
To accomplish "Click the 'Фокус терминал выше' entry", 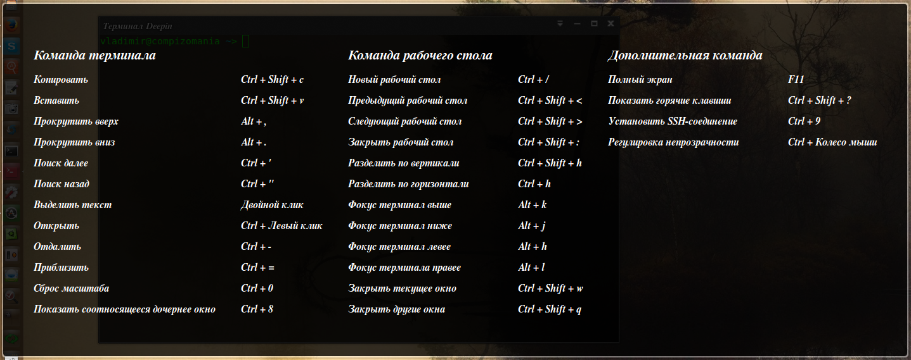I will [x=400, y=205].
